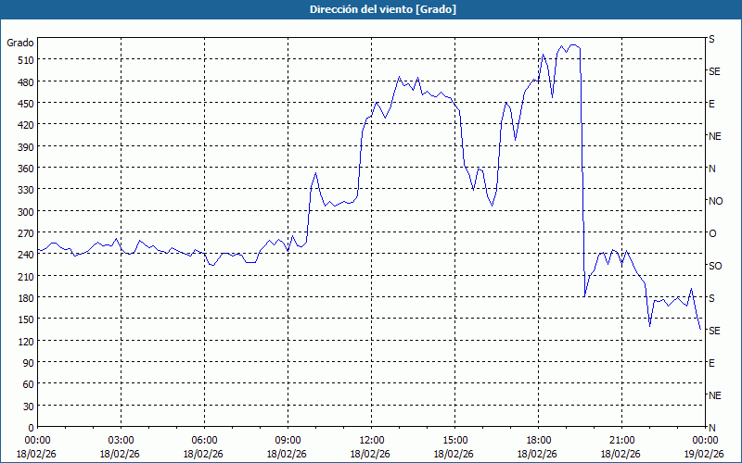
Task: Select the 240 y-axis tick label
Action: click(x=26, y=256)
